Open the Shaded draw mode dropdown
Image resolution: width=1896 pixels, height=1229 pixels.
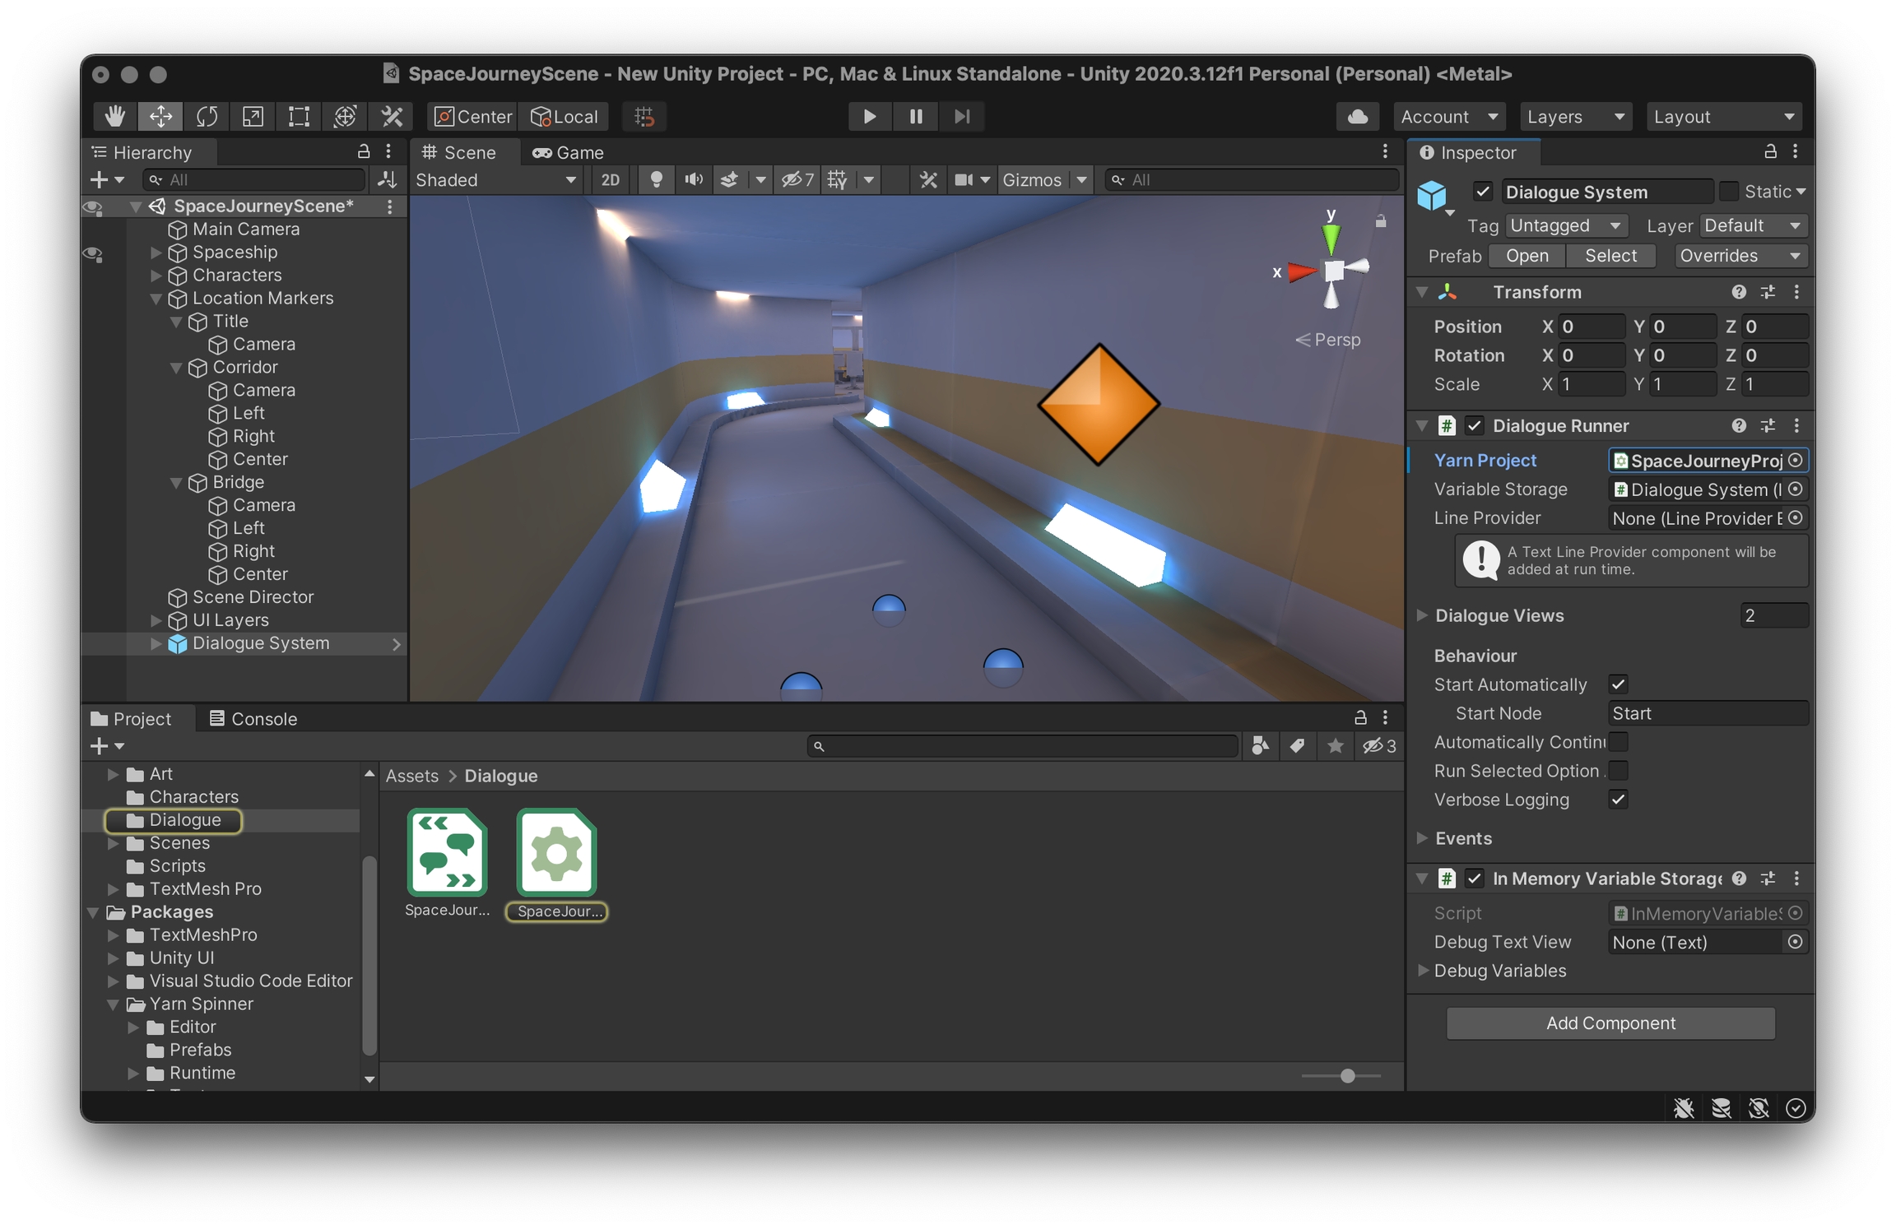click(495, 179)
